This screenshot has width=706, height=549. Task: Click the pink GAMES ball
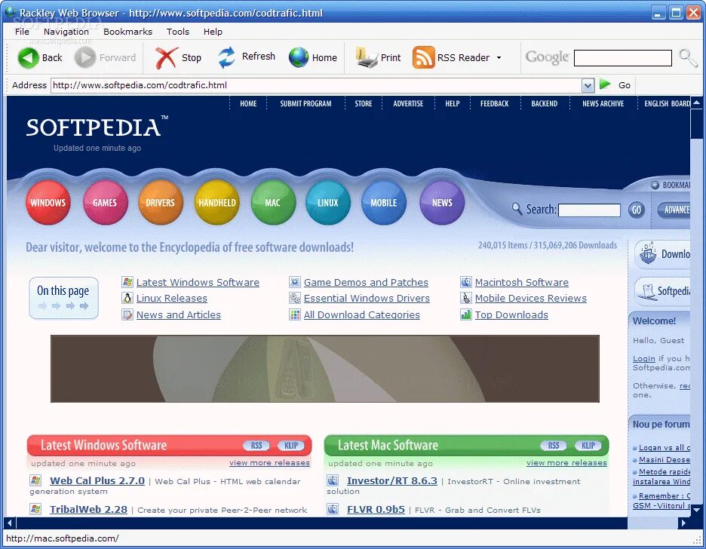(x=105, y=203)
